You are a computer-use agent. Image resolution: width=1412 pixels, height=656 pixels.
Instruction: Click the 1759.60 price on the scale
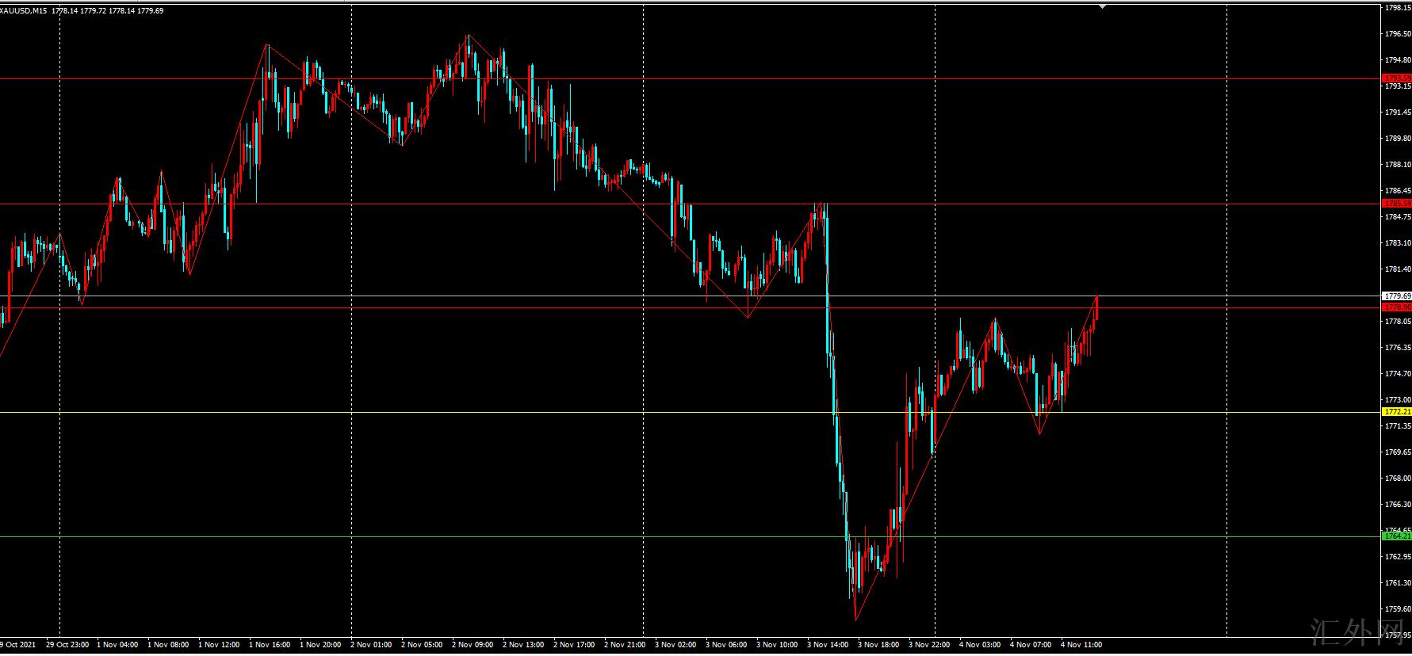coord(1397,609)
